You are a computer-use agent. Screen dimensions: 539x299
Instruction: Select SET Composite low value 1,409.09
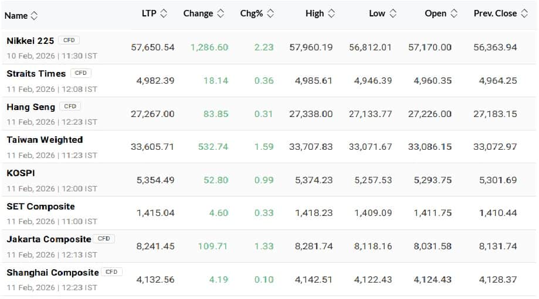pyautogui.click(x=373, y=213)
